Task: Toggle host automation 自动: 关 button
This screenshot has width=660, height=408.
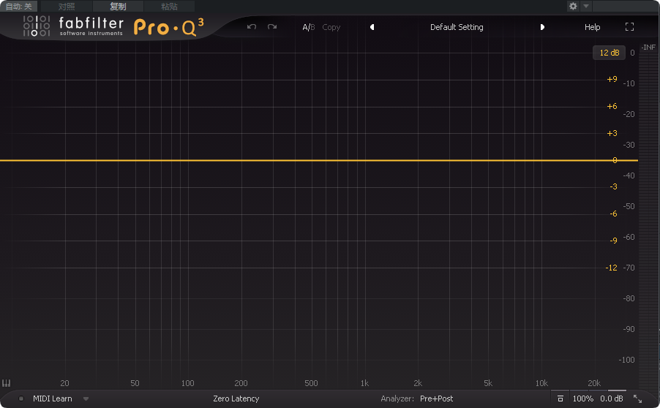Action: point(18,7)
